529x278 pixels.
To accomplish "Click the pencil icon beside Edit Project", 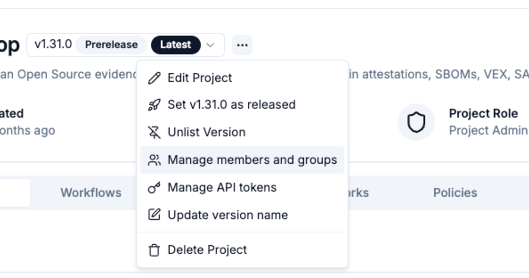I will tap(154, 78).
